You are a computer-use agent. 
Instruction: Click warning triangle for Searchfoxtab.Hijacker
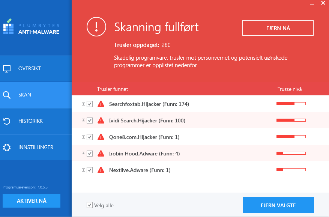pos(101,104)
